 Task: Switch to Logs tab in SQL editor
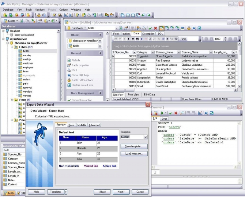164,119
